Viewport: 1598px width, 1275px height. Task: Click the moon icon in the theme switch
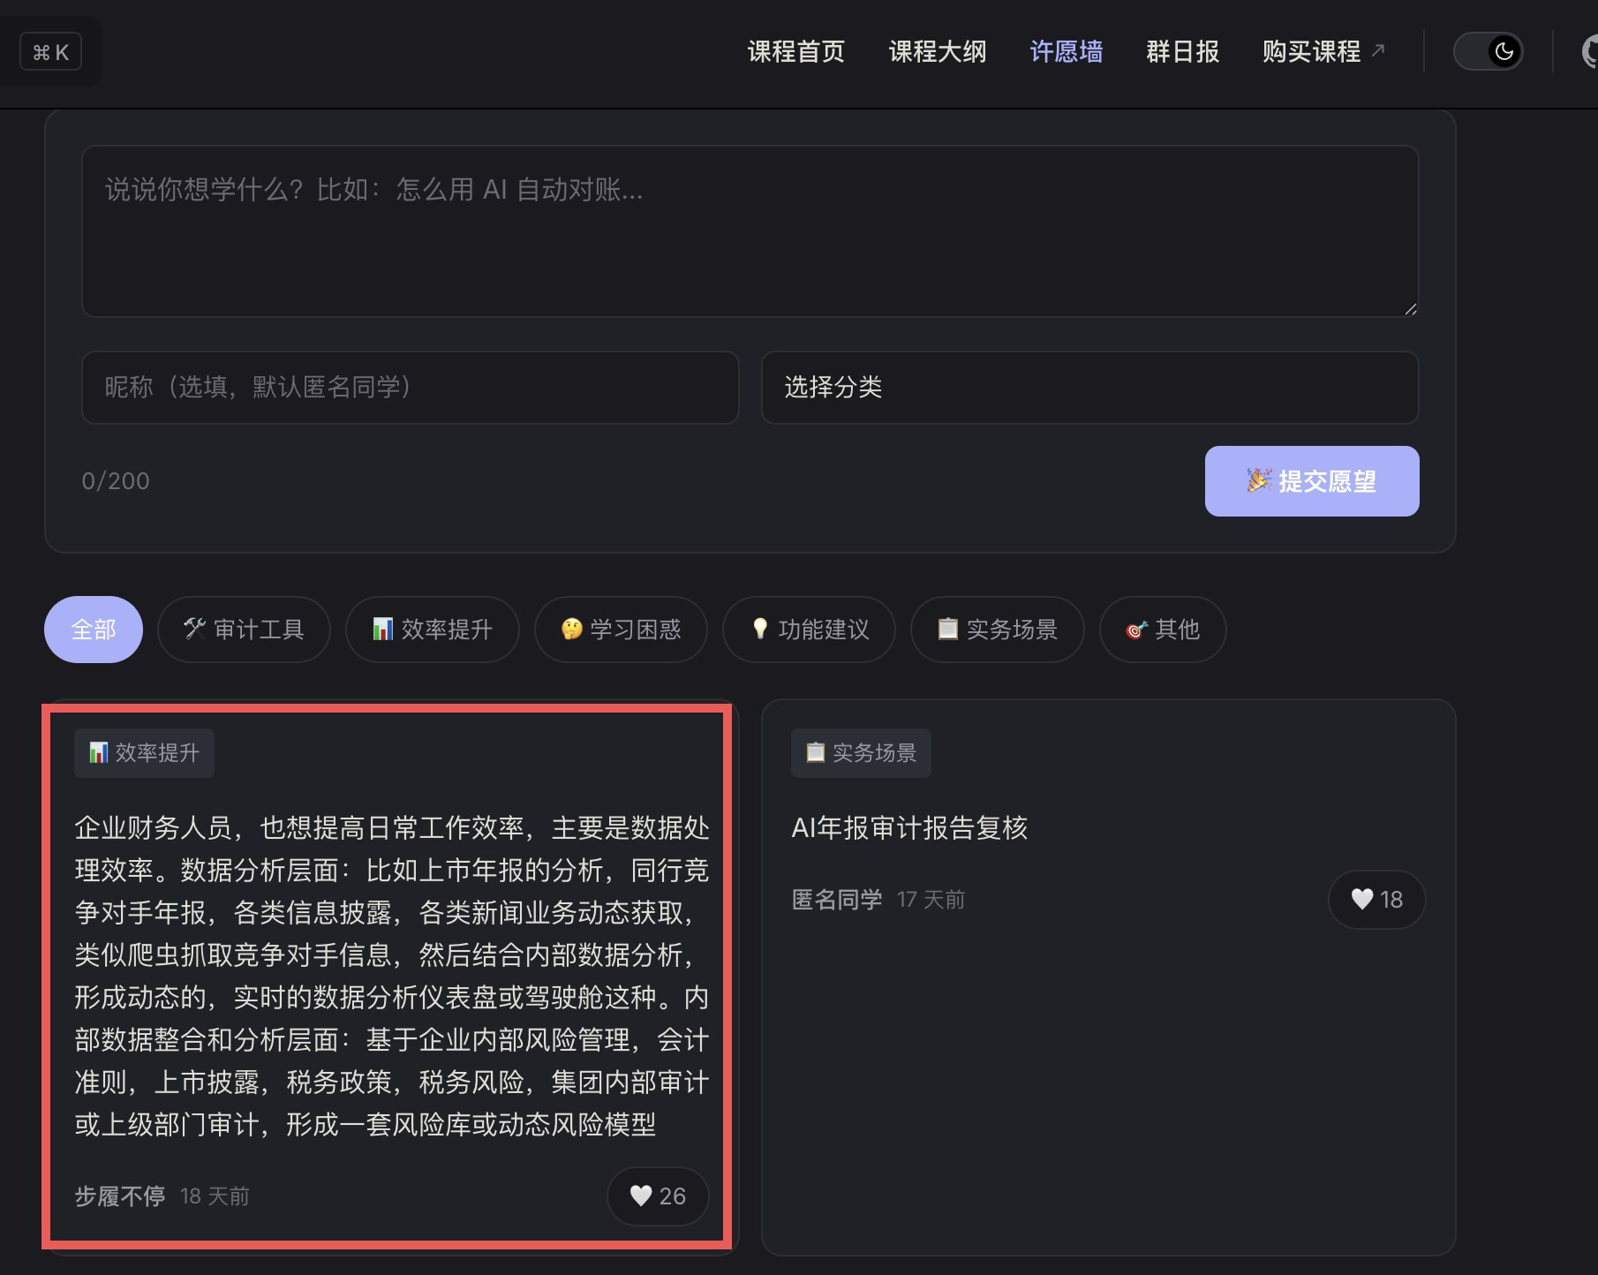(1504, 51)
